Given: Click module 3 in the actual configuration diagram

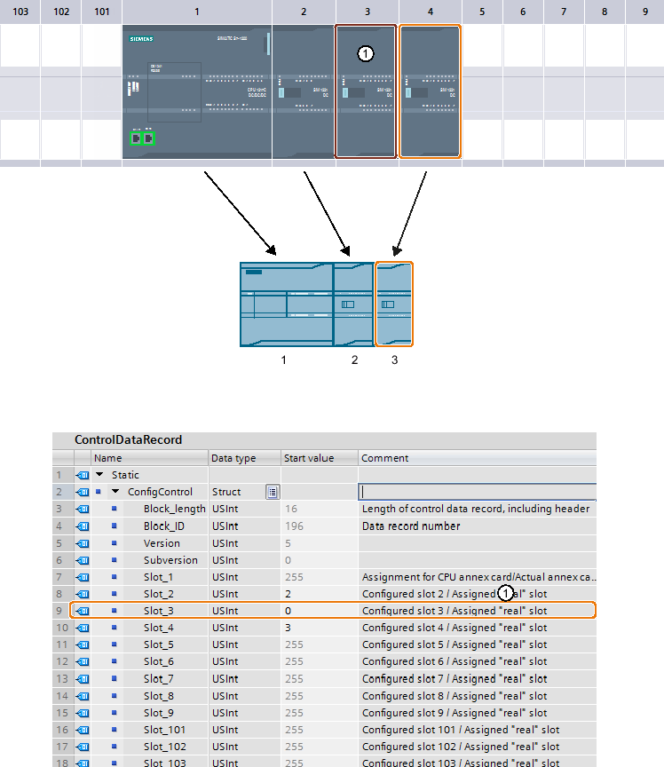Looking at the screenshot, I should [394, 304].
